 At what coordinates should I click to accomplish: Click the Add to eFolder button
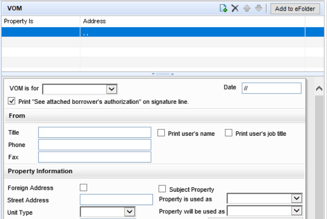coord(295,9)
